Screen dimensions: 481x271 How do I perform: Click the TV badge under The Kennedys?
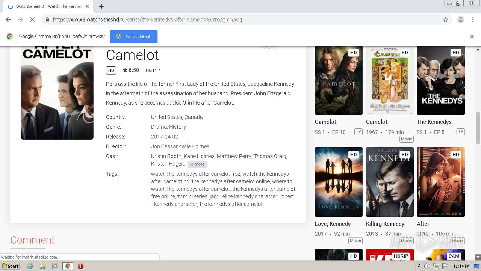(460, 132)
